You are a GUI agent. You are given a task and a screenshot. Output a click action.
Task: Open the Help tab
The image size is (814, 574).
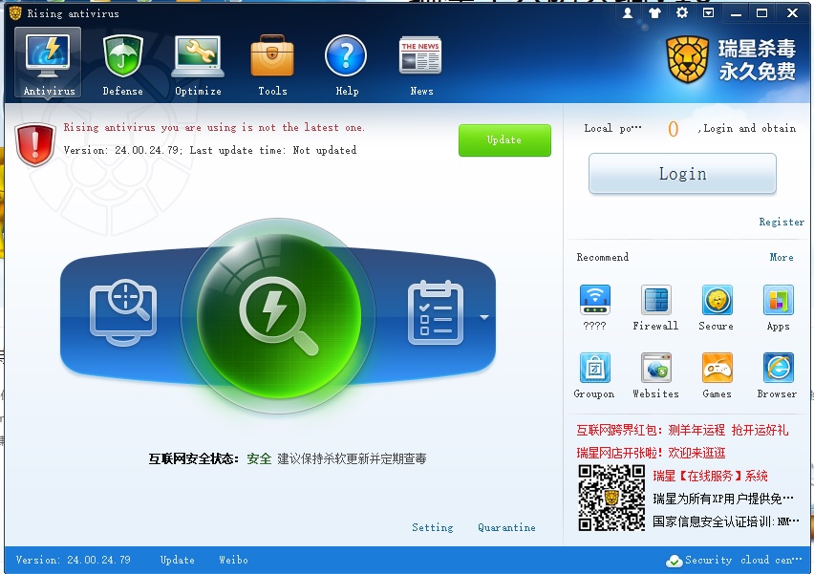tap(346, 65)
